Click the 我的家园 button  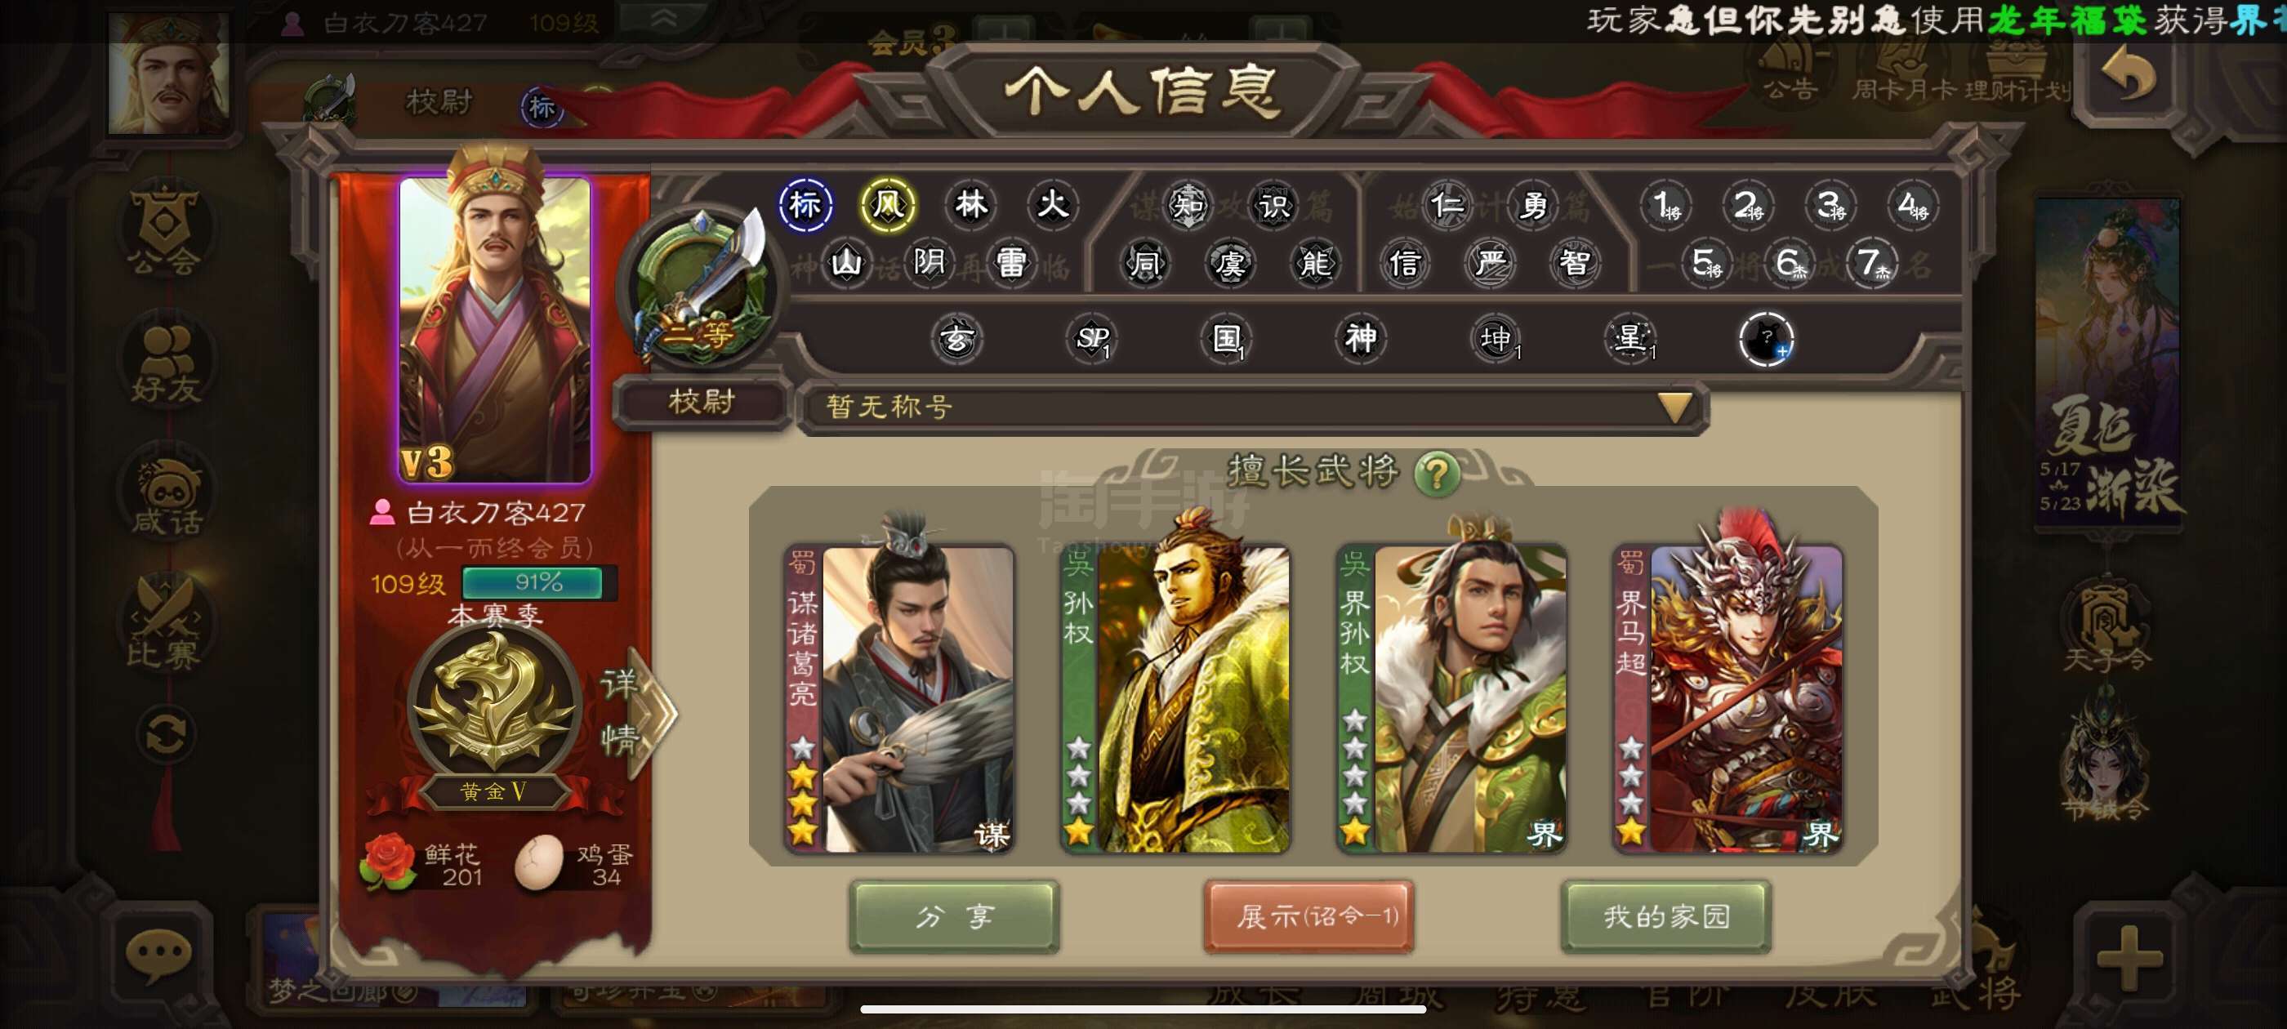(1665, 915)
